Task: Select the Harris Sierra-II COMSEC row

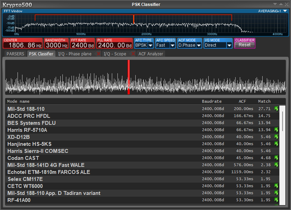Action: point(142,151)
